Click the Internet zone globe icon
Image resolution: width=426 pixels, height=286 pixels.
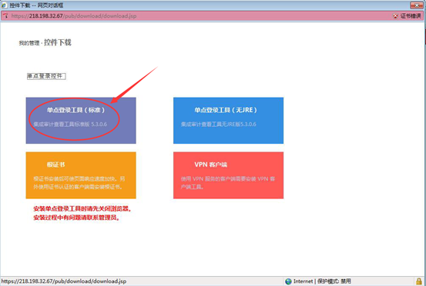(288, 281)
